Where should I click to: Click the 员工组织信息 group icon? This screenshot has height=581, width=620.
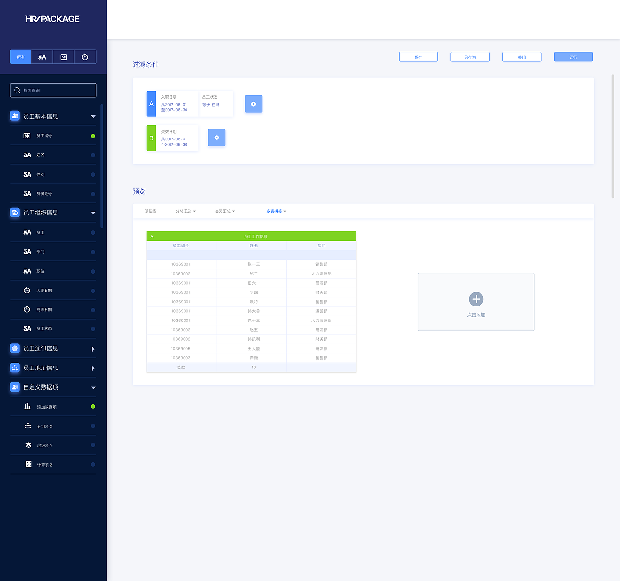(x=15, y=213)
